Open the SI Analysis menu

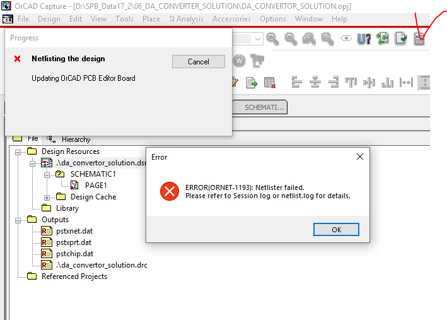point(186,19)
